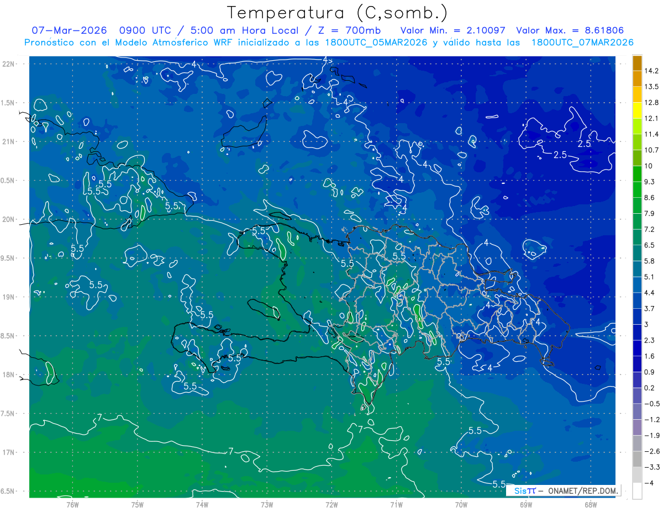The width and height of the screenshot is (663, 512).
Task: Click the '6.5' color scale label
Action: click(x=650, y=245)
